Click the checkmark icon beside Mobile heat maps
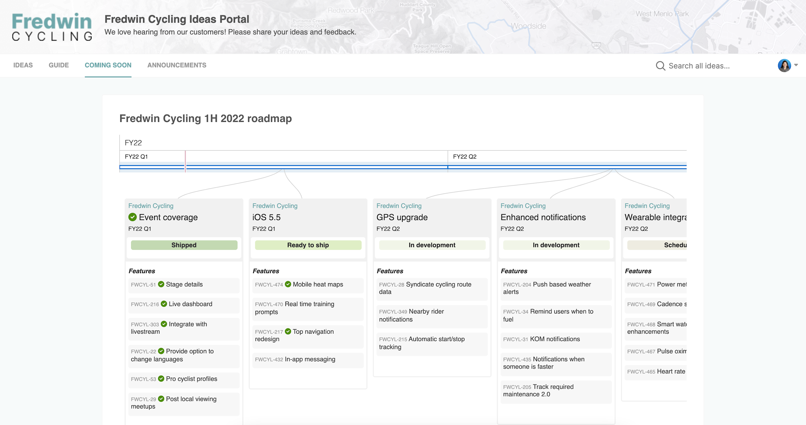The width and height of the screenshot is (806, 425). pyautogui.click(x=287, y=284)
